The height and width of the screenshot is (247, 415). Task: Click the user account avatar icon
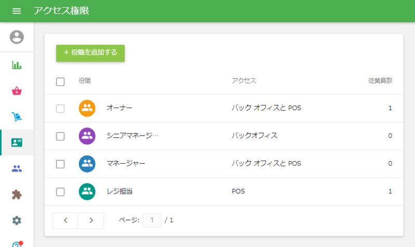pos(17,37)
